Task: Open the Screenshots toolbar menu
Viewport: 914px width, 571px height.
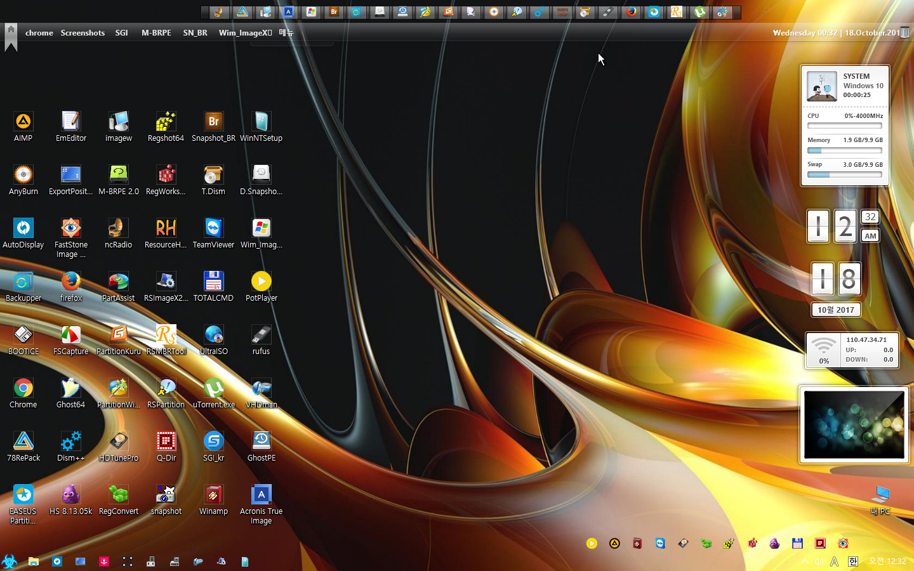Action: (83, 33)
